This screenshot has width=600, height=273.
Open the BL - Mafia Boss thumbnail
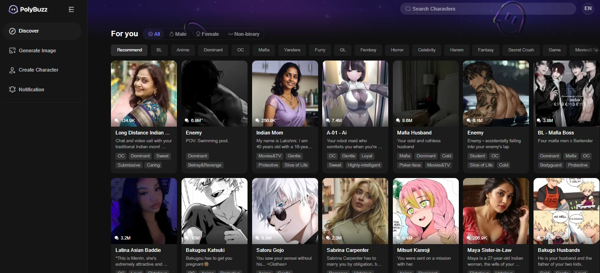point(567,94)
